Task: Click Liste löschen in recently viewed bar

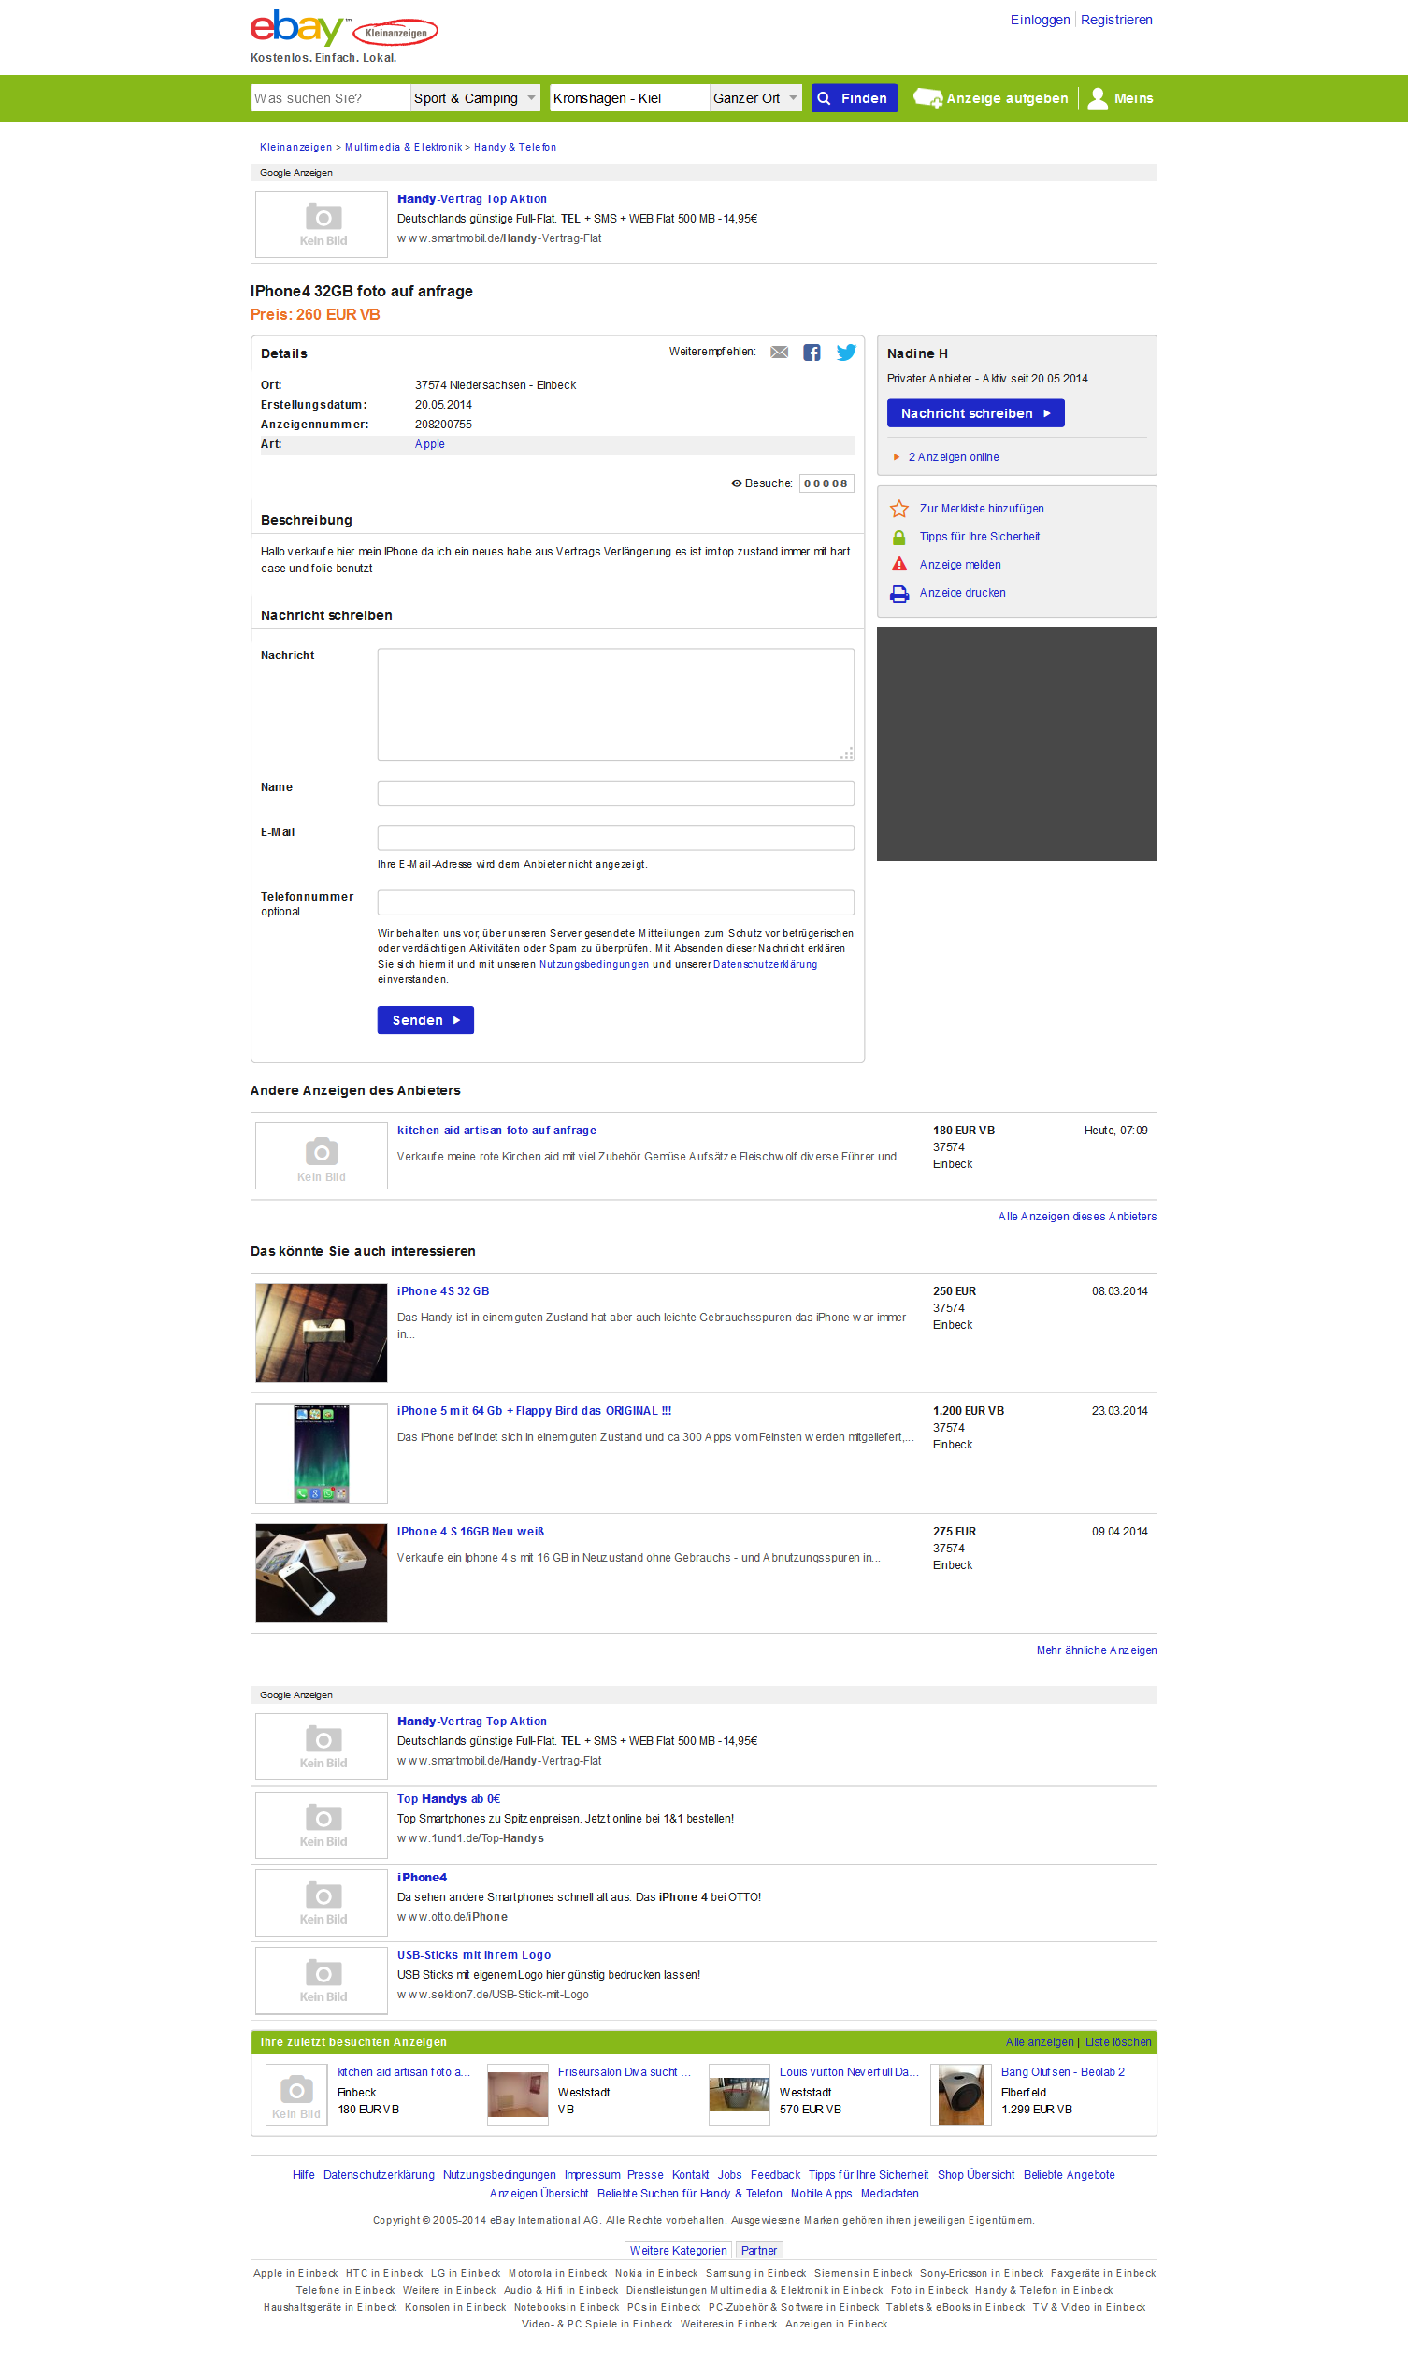Action: 1117,2042
